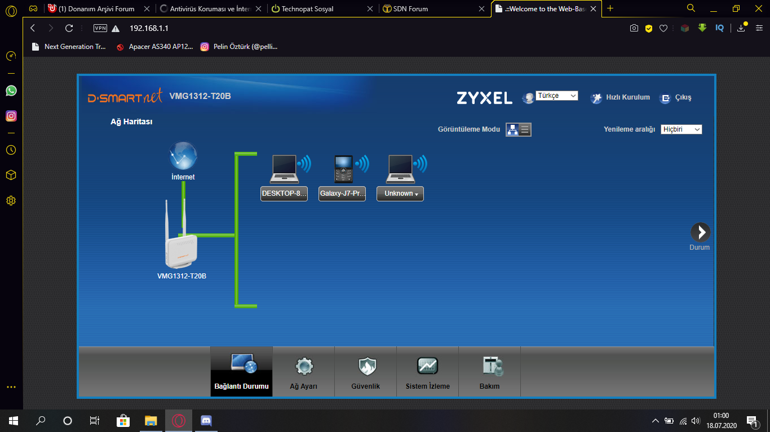
Task: Open Ağ Ayarı menu
Action: click(x=304, y=372)
